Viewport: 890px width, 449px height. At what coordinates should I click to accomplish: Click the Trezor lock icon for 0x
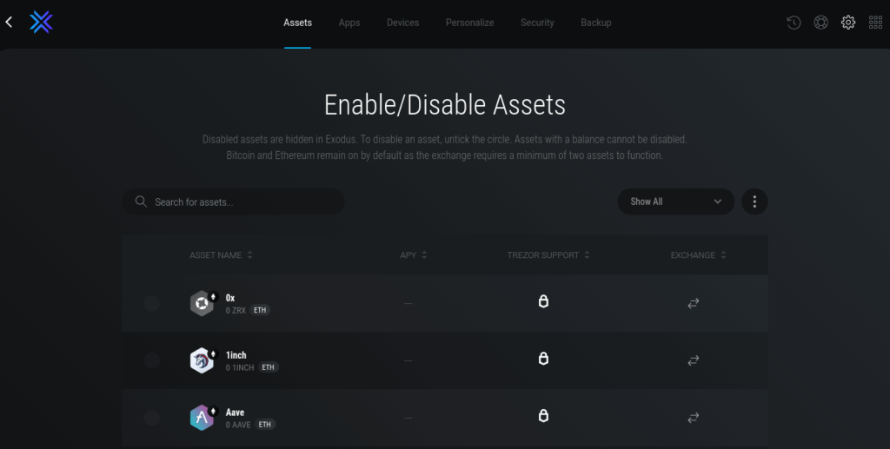543,302
